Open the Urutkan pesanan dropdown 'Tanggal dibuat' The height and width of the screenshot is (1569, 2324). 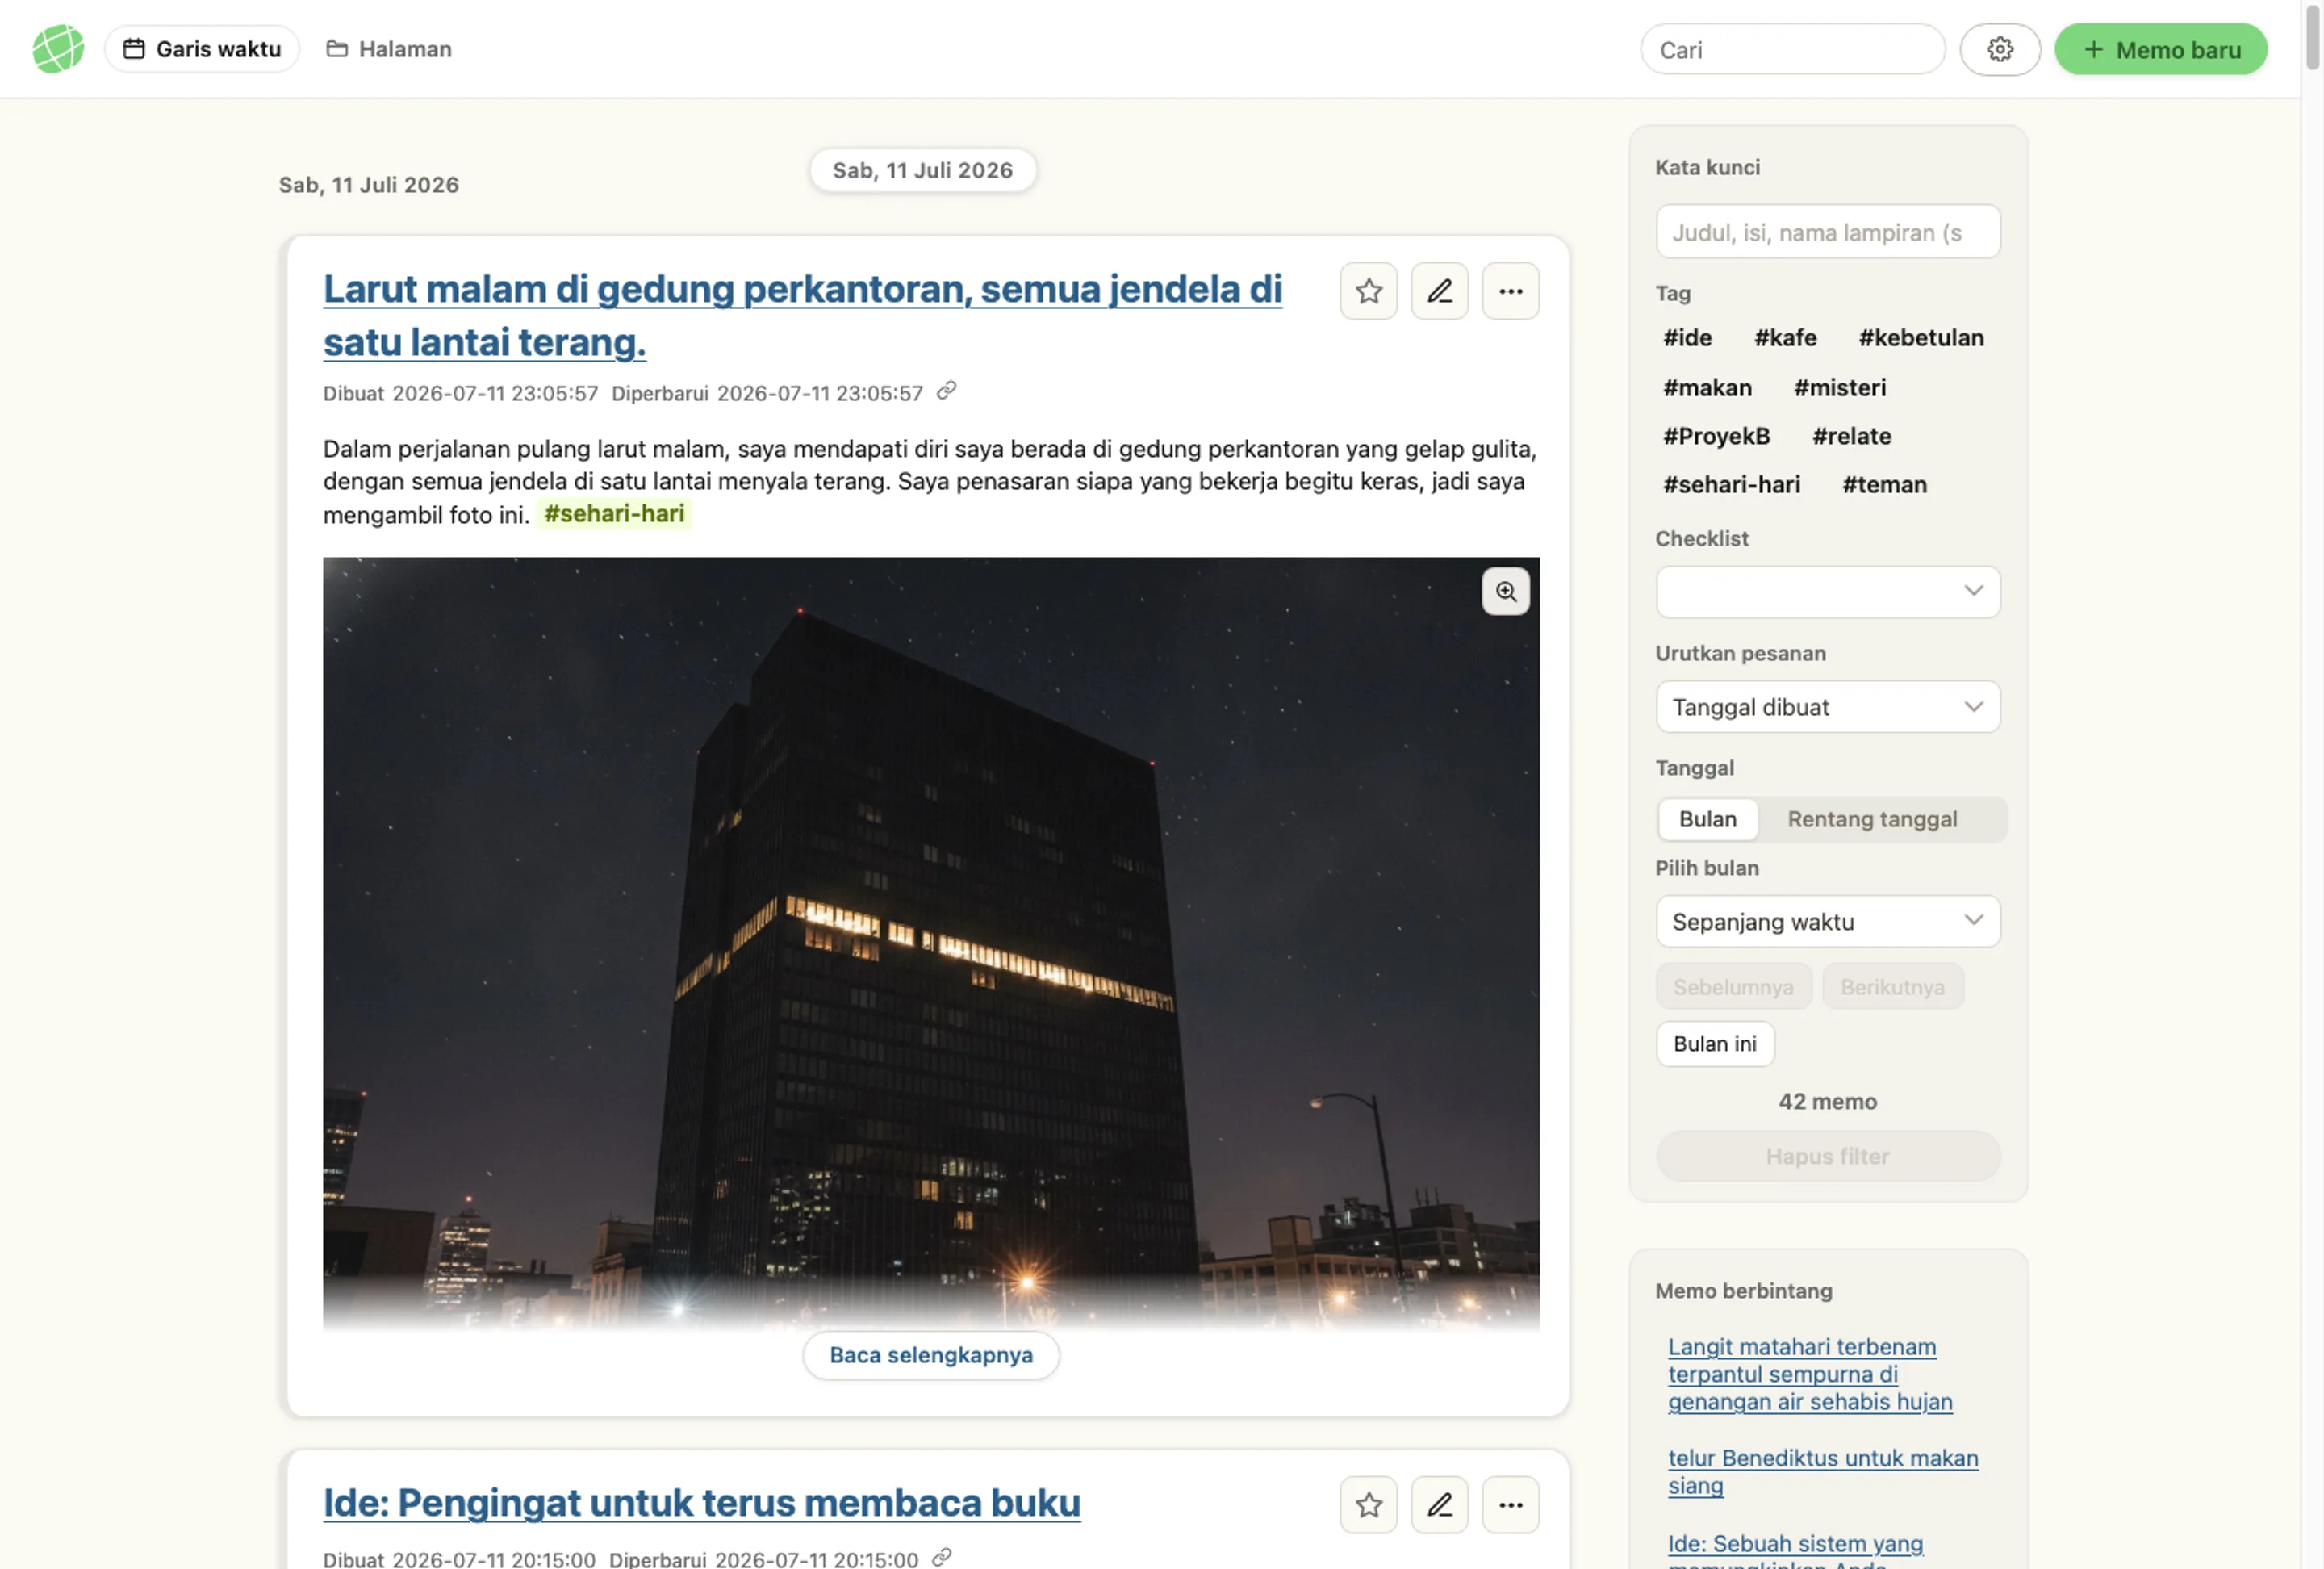click(x=1827, y=707)
